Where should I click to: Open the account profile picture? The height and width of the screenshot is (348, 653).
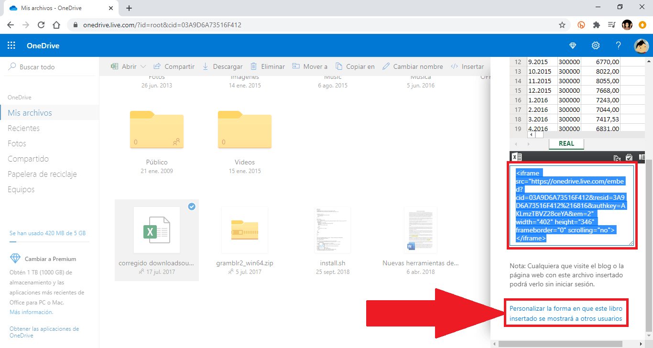tap(642, 46)
